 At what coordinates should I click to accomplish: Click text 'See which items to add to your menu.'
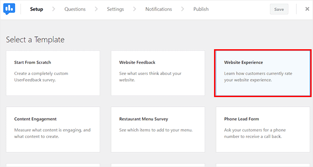[156, 130]
